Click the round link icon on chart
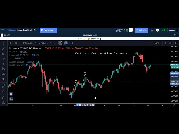This screenshot has width=179, height=134. (11, 94)
